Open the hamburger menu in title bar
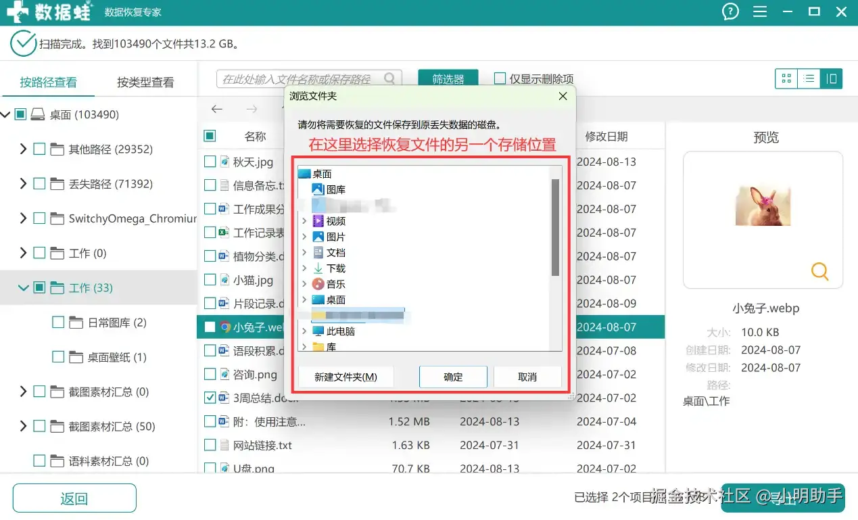This screenshot has height=520, width=858. 760,11
